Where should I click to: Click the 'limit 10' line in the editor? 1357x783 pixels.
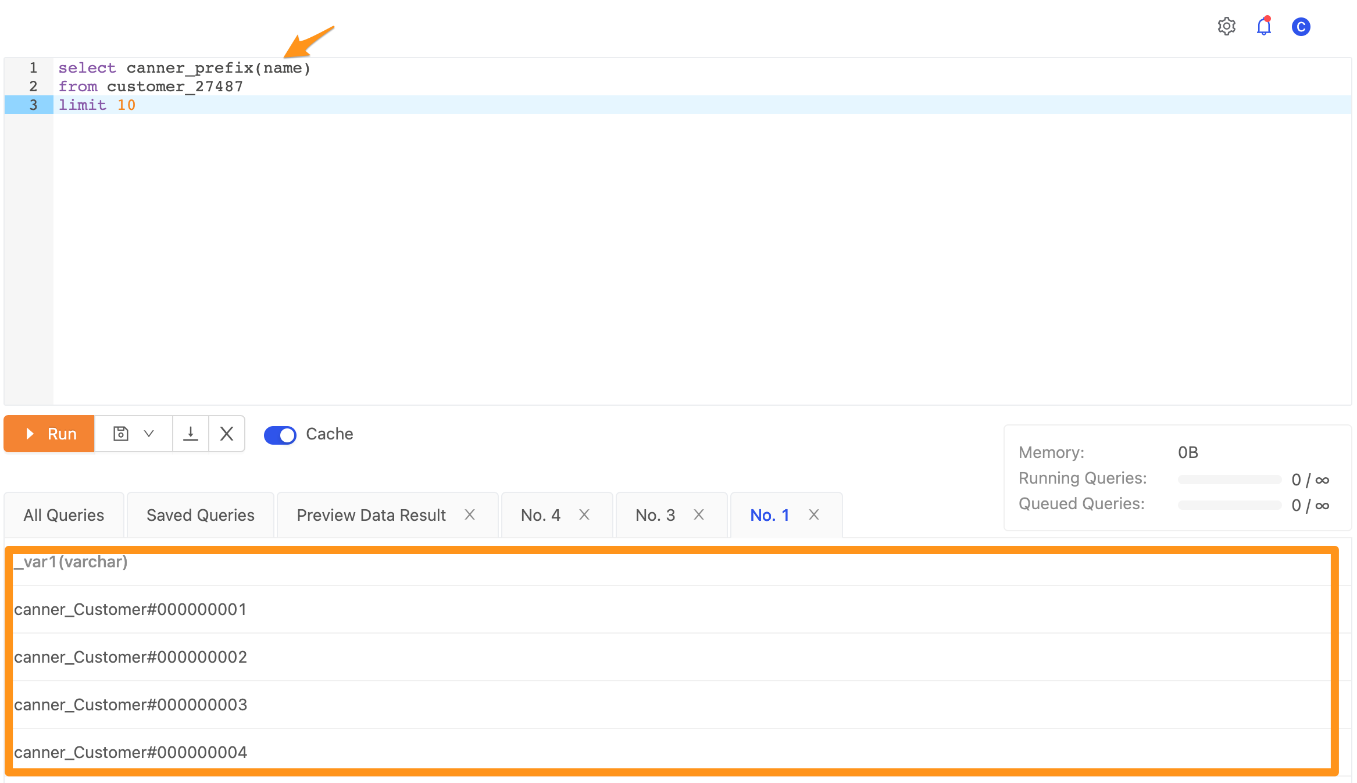click(x=702, y=105)
